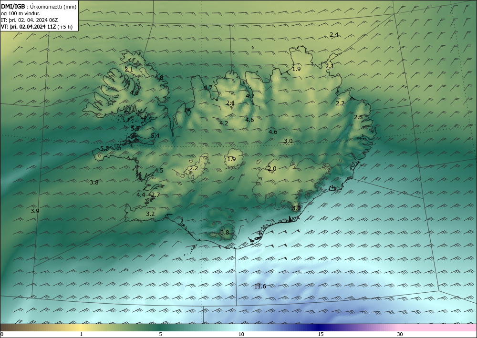Image resolution: width=477 pixels, height=338 pixels.
Task: Select the 'IT: þri. 02. 04. 2024 06Z' line
Action: 30,20
